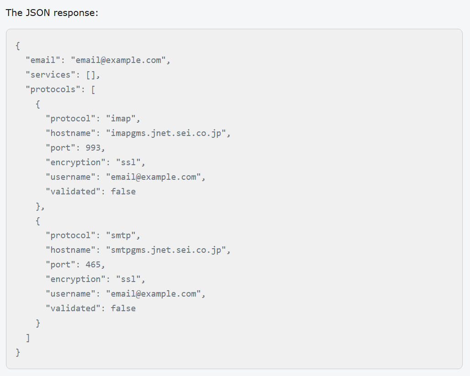Click "false" in the imap protocol block
Screen dimensions: 470x376
(123, 191)
